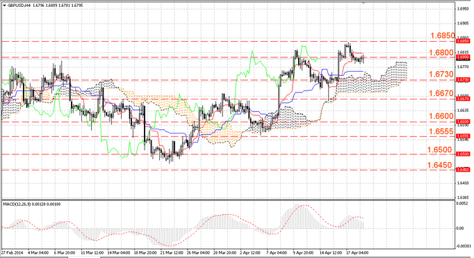Click the 0.00 MACD scale value
474x258 pixels.
(x=460, y=228)
